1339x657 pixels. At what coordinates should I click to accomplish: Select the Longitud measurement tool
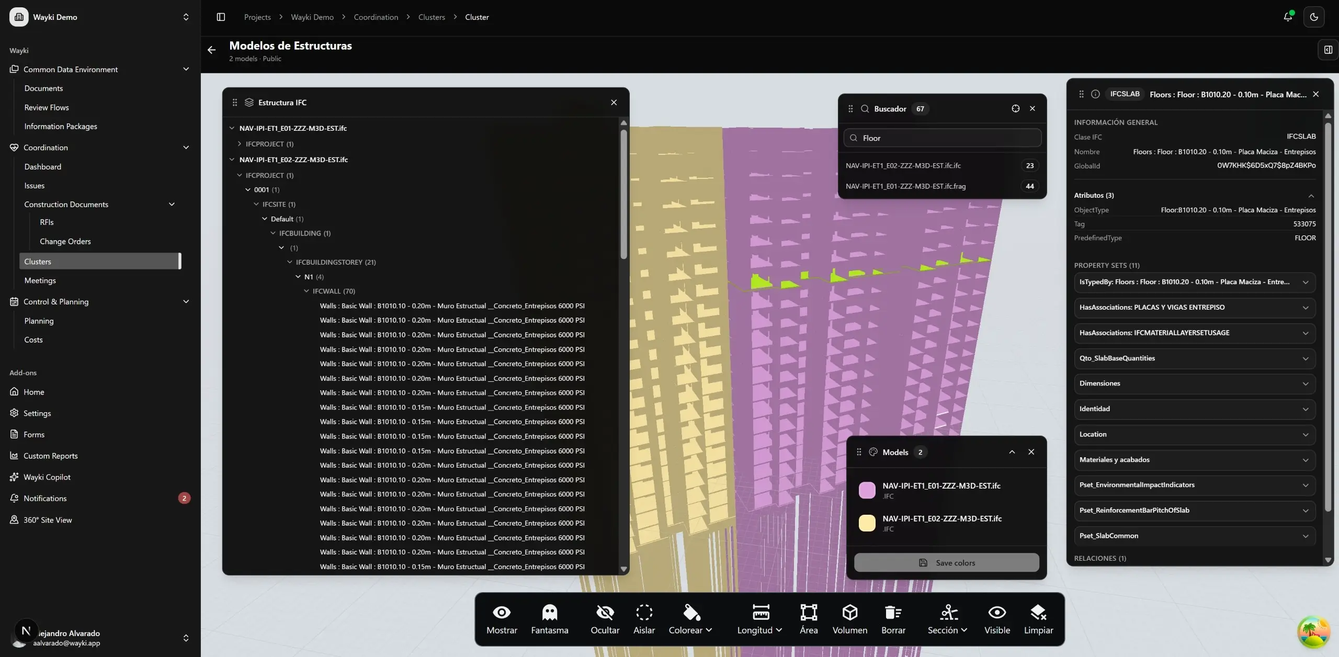(x=759, y=619)
